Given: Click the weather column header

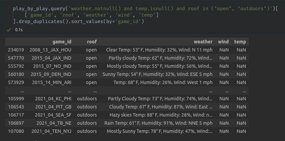Looking at the screenshot, I should tap(203, 42).
